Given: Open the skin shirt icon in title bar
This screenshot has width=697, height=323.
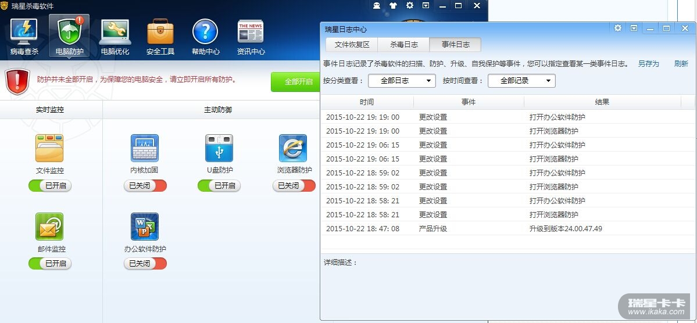Looking at the screenshot, I should (394, 5).
